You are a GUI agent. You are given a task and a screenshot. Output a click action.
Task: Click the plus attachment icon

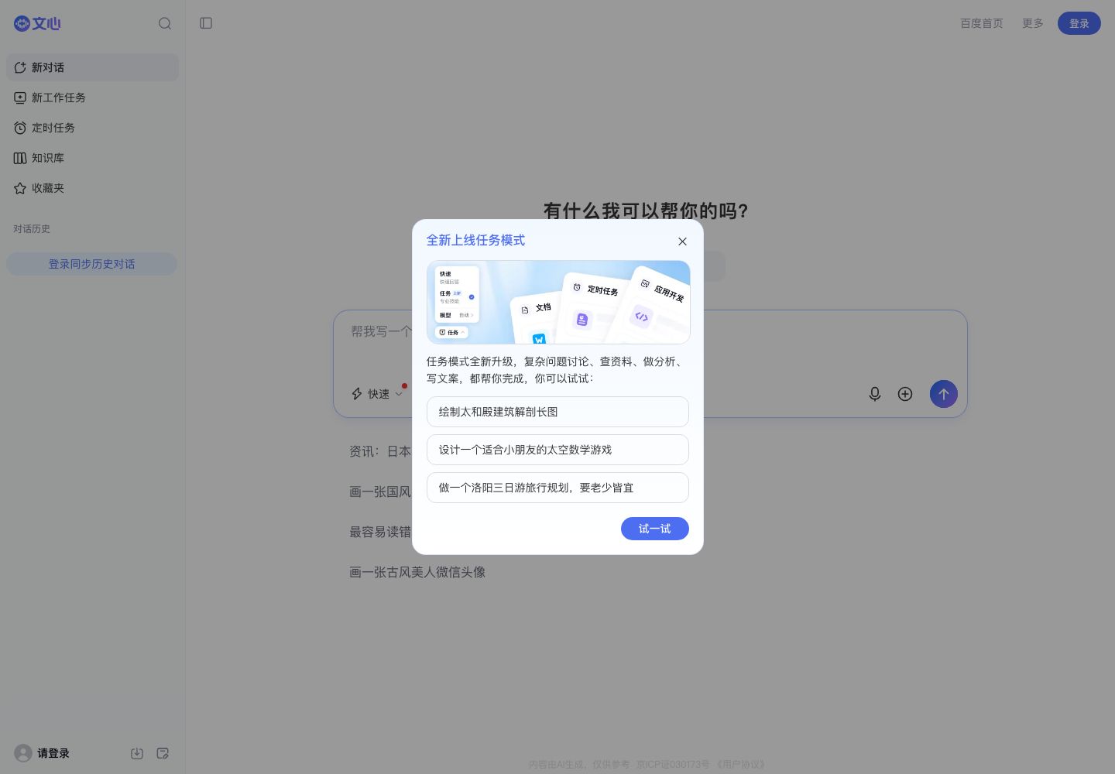pyautogui.click(x=905, y=394)
